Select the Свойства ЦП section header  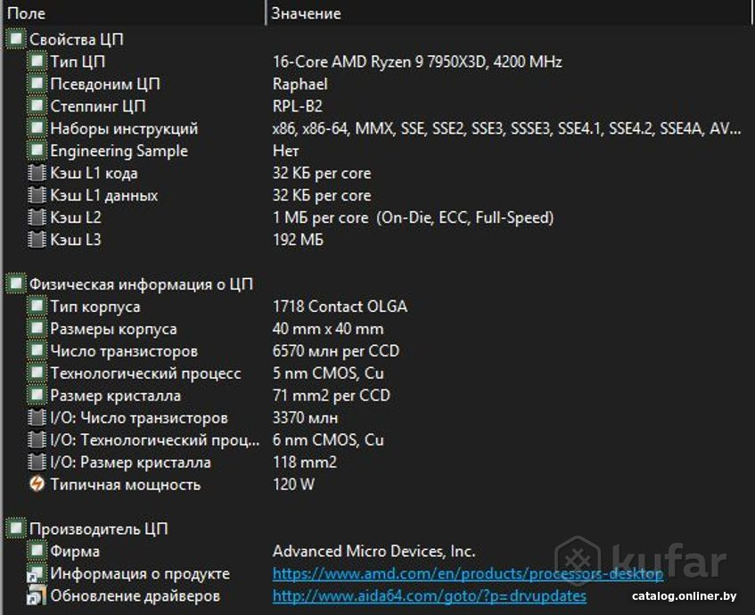point(76,39)
